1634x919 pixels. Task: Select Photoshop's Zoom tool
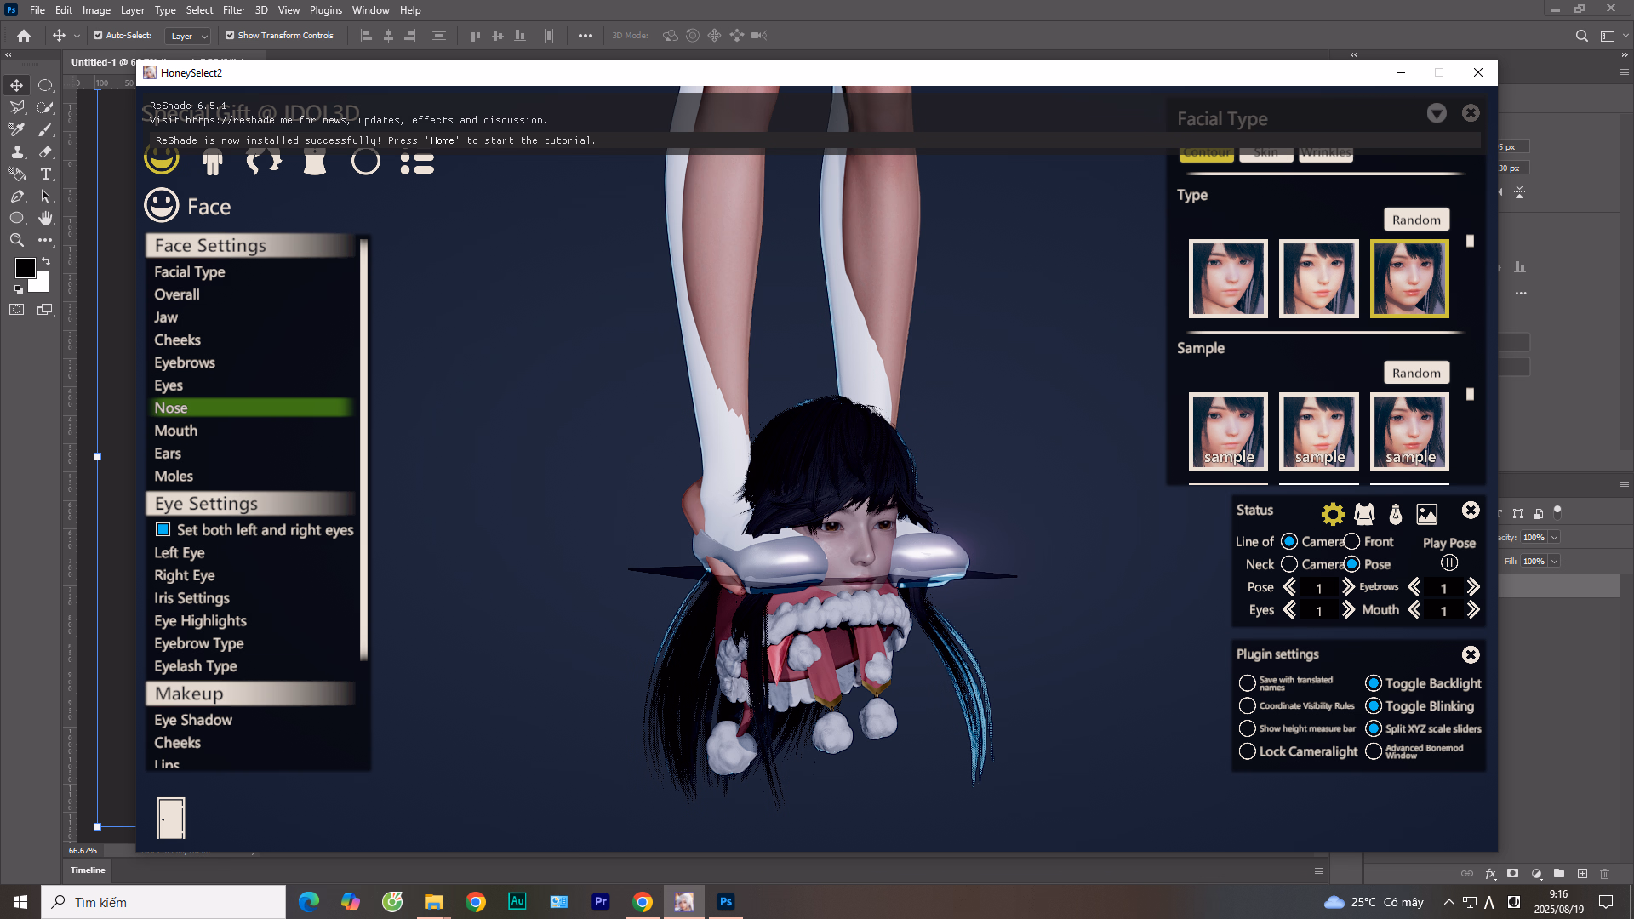coord(16,240)
